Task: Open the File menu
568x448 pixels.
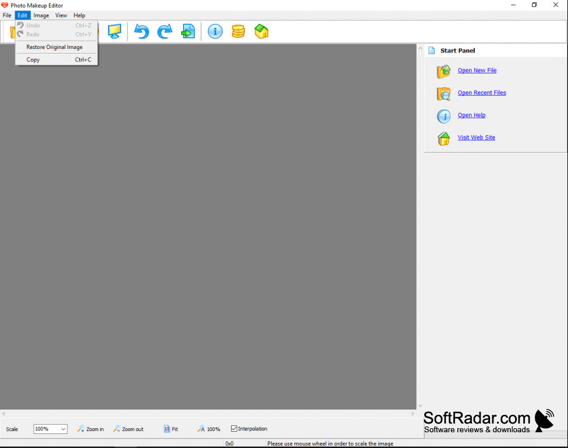Action: tap(7, 15)
